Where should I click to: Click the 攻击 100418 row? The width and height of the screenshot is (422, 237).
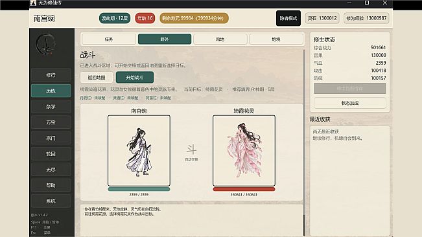pos(350,71)
